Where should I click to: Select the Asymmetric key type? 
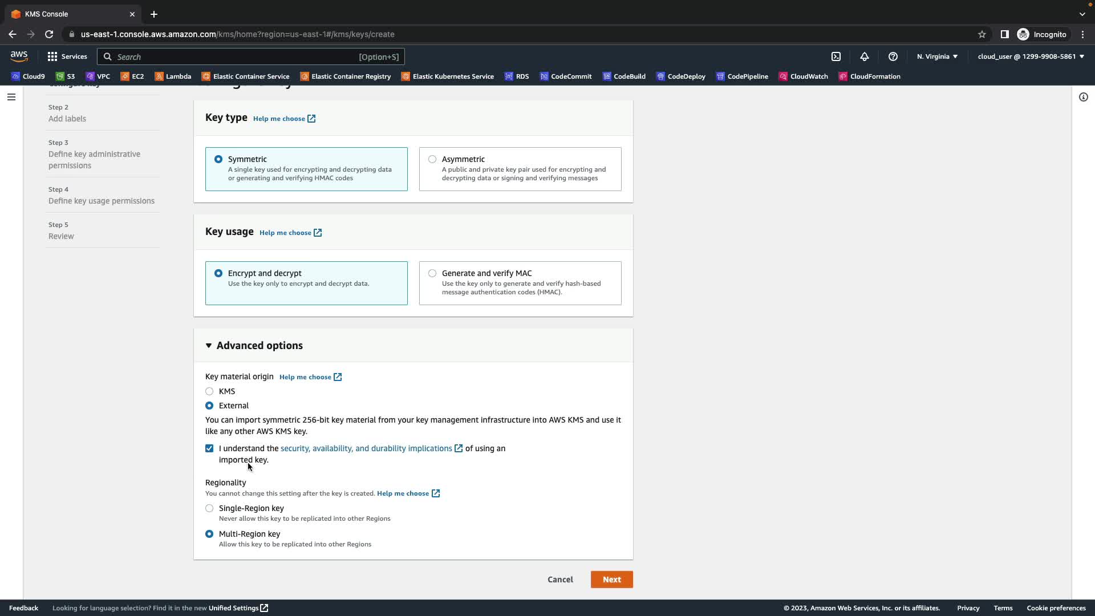432,159
